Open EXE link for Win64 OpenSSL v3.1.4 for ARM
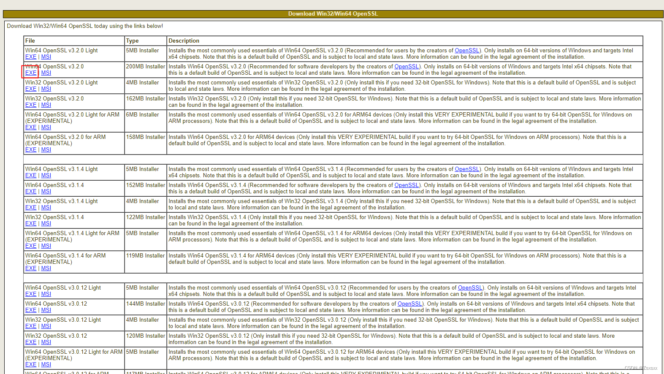This screenshot has width=664, height=374. (31, 268)
